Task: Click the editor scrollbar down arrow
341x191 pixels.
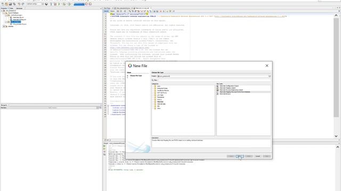Action: point(336,136)
